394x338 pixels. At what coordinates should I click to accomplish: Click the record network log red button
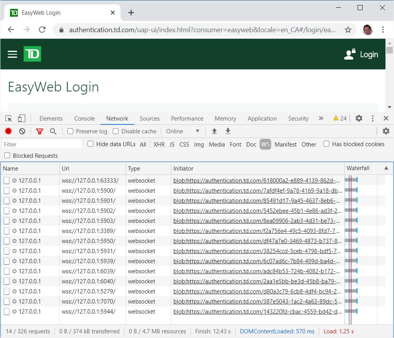tap(8, 131)
